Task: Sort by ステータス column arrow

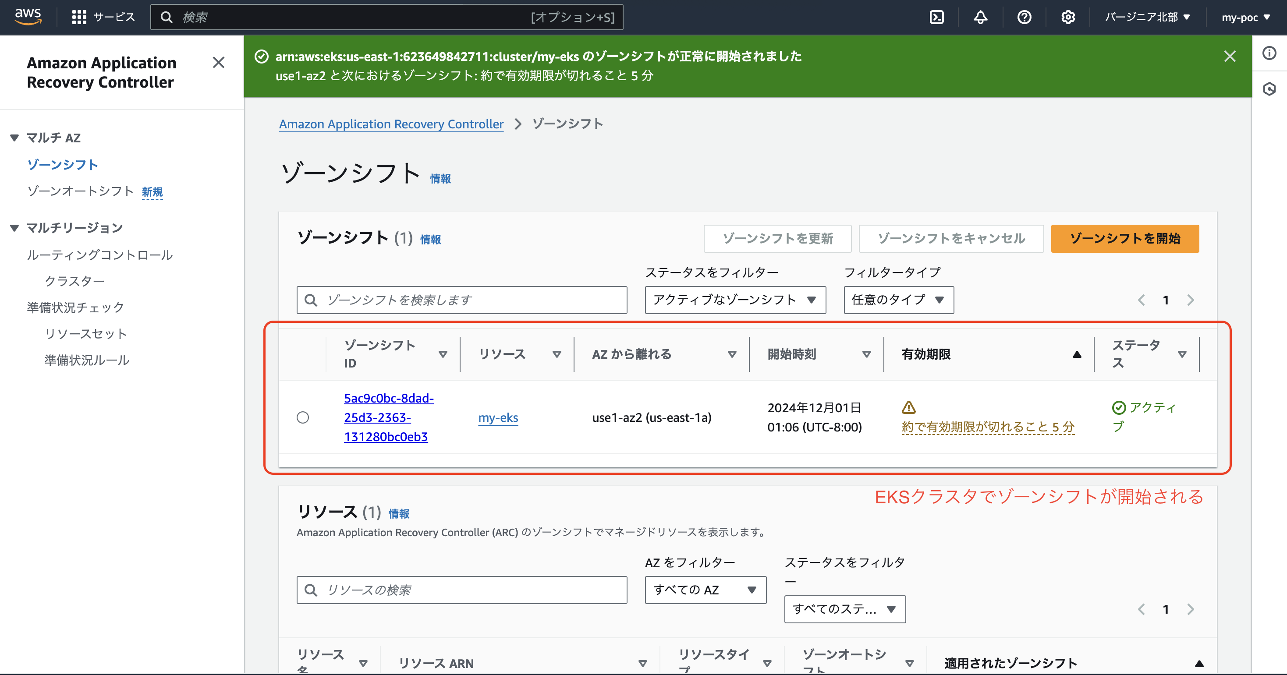Action: coord(1182,354)
